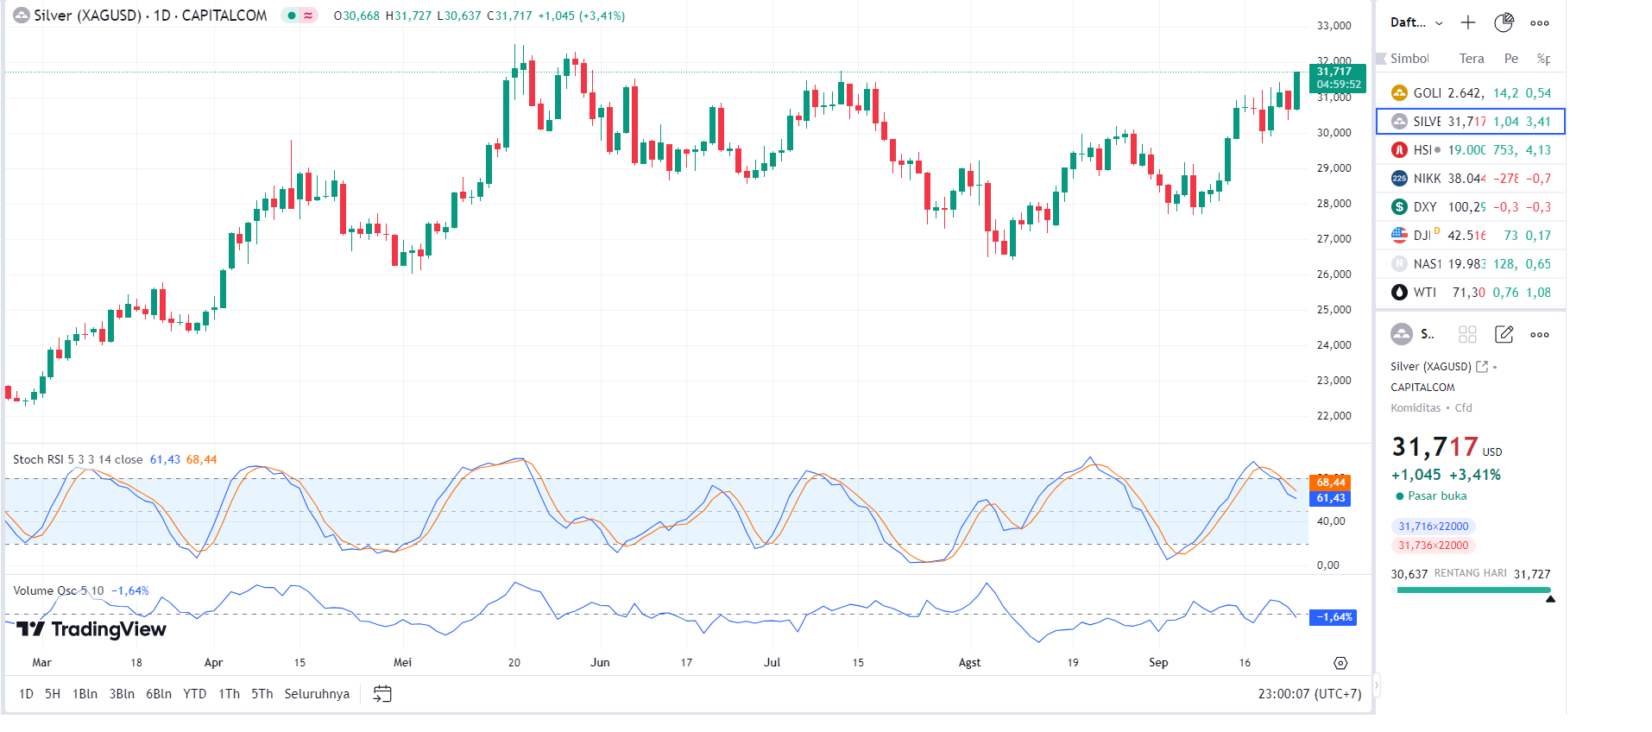Viewport: 1652px width, 732px height.
Task: Click the go to date calendar icon
Action: (x=382, y=694)
